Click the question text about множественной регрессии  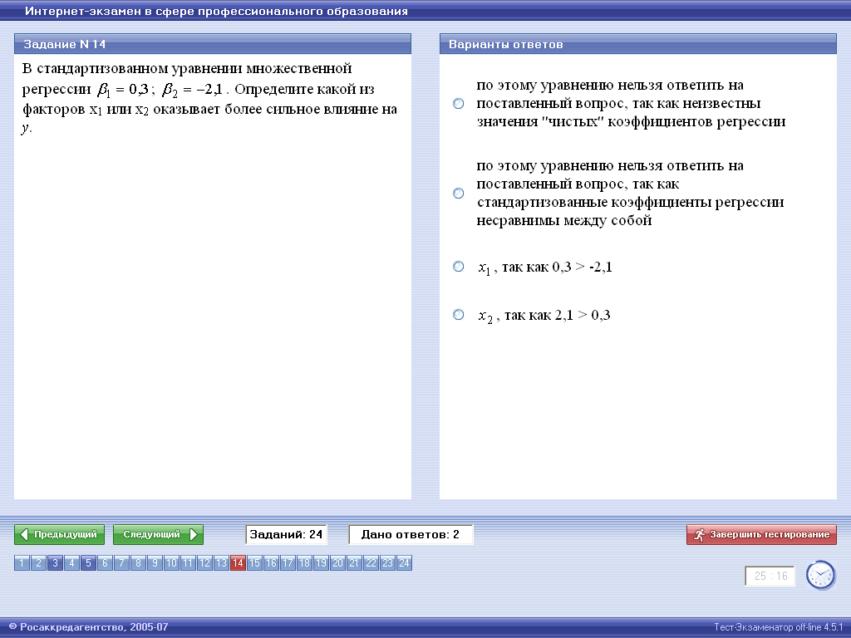point(209,98)
